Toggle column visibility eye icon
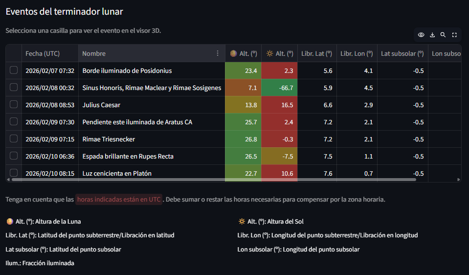Image resolution: width=469 pixels, height=275 pixels. click(421, 35)
